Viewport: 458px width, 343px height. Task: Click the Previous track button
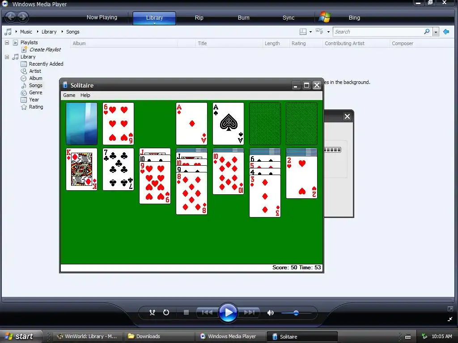coord(207,313)
